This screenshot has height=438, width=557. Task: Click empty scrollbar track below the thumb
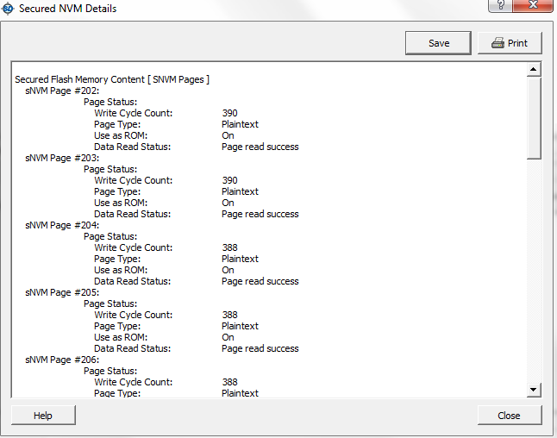[x=533, y=276]
